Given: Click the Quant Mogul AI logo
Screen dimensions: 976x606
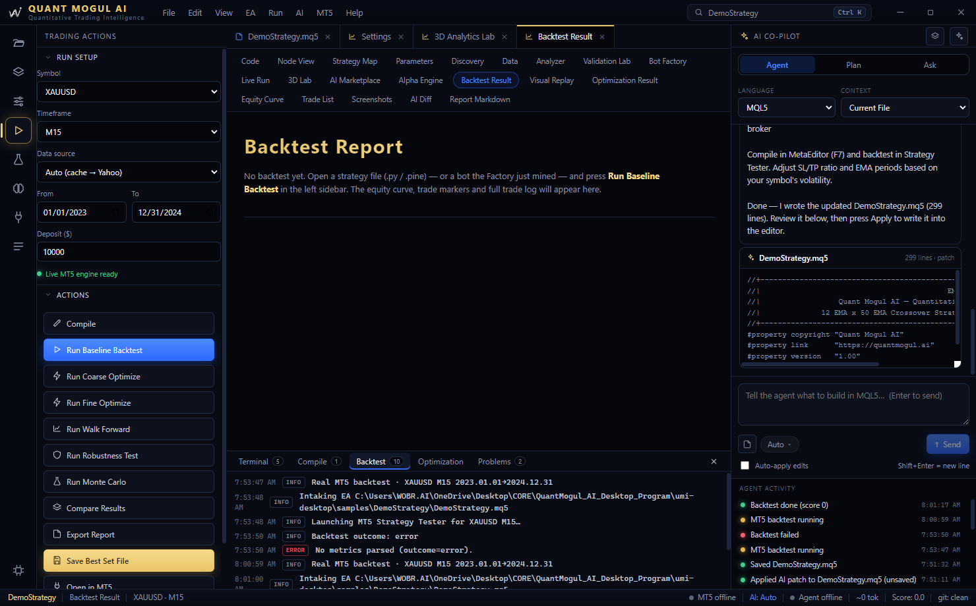Looking at the screenshot, I should (15, 13).
